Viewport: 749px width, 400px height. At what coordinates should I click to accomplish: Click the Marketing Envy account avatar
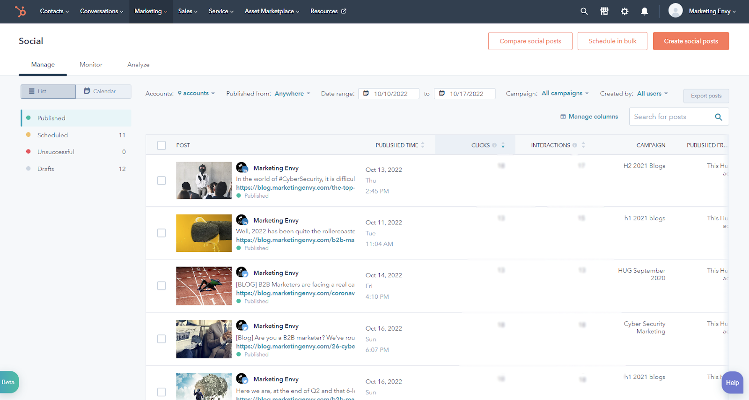tap(676, 10)
